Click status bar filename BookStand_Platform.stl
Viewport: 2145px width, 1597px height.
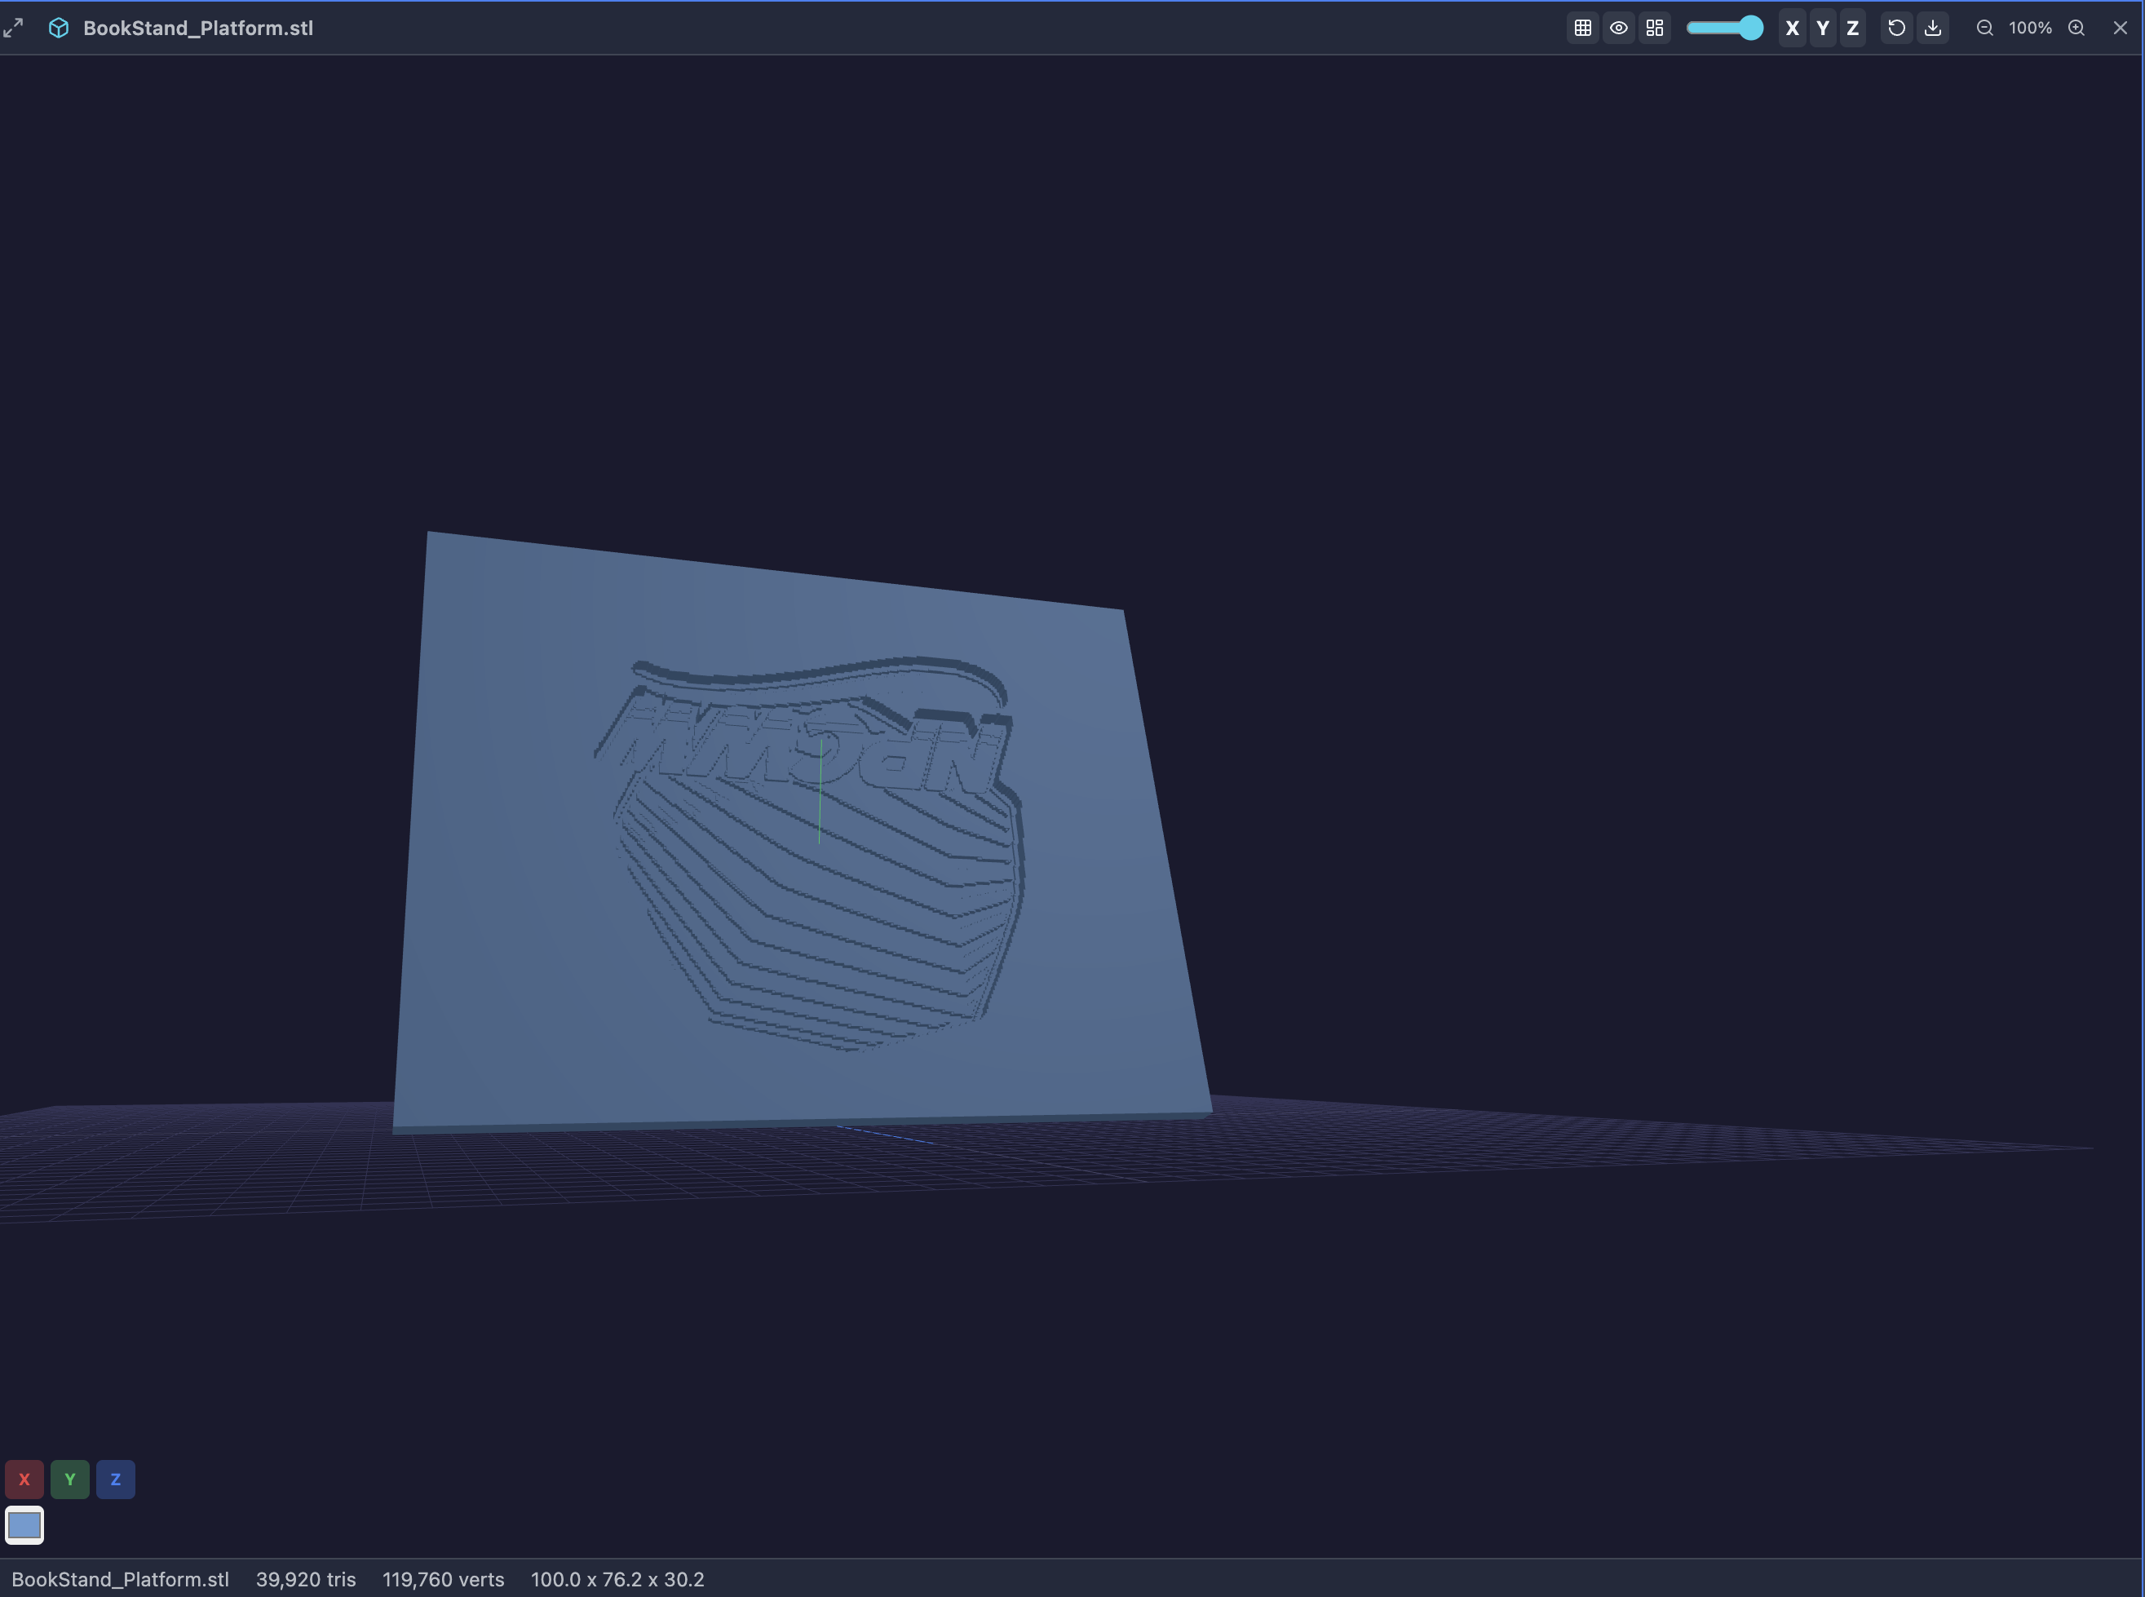click(120, 1580)
